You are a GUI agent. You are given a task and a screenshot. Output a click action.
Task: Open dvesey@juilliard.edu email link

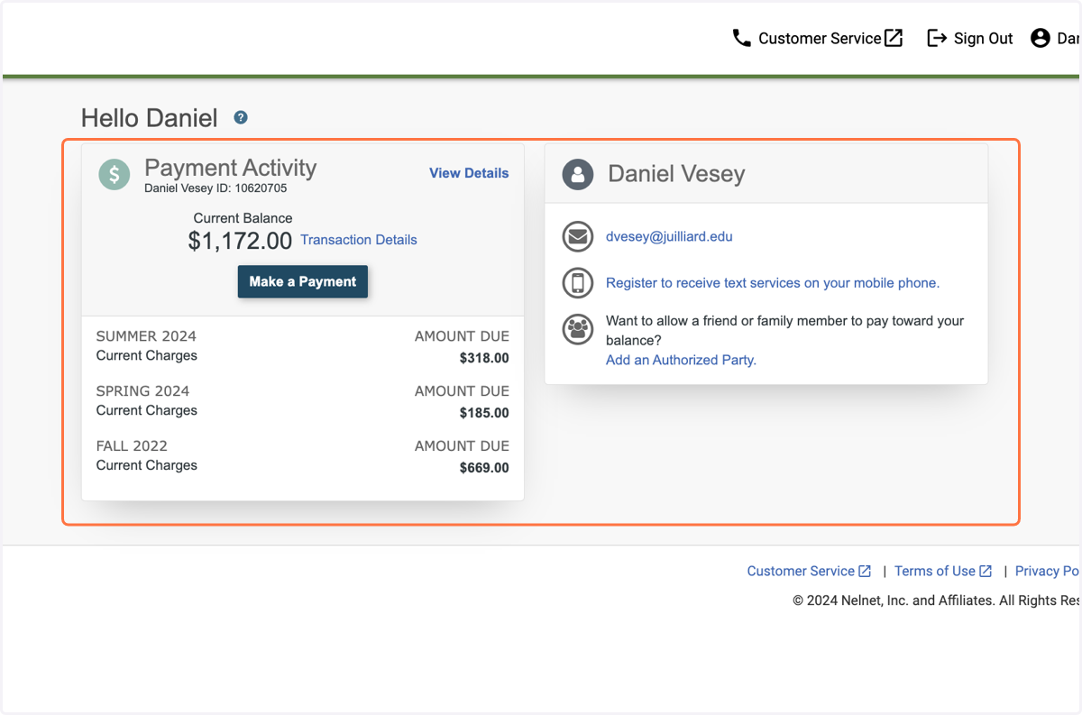(669, 237)
